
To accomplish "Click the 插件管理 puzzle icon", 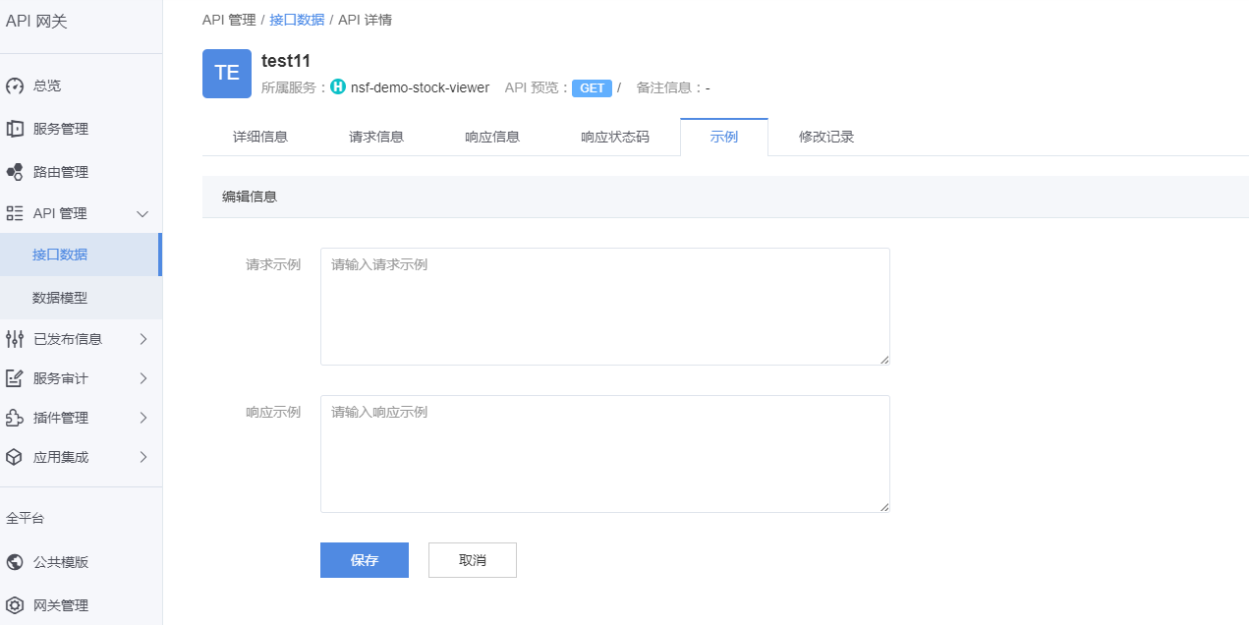I will pyautogui.click(x=15, y=418).
